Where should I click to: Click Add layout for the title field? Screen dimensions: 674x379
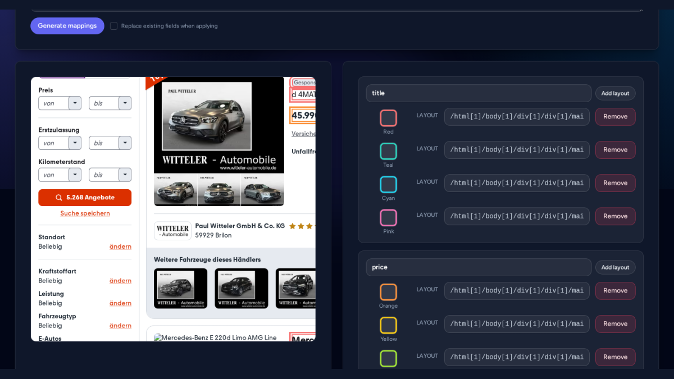click(615, 93)
